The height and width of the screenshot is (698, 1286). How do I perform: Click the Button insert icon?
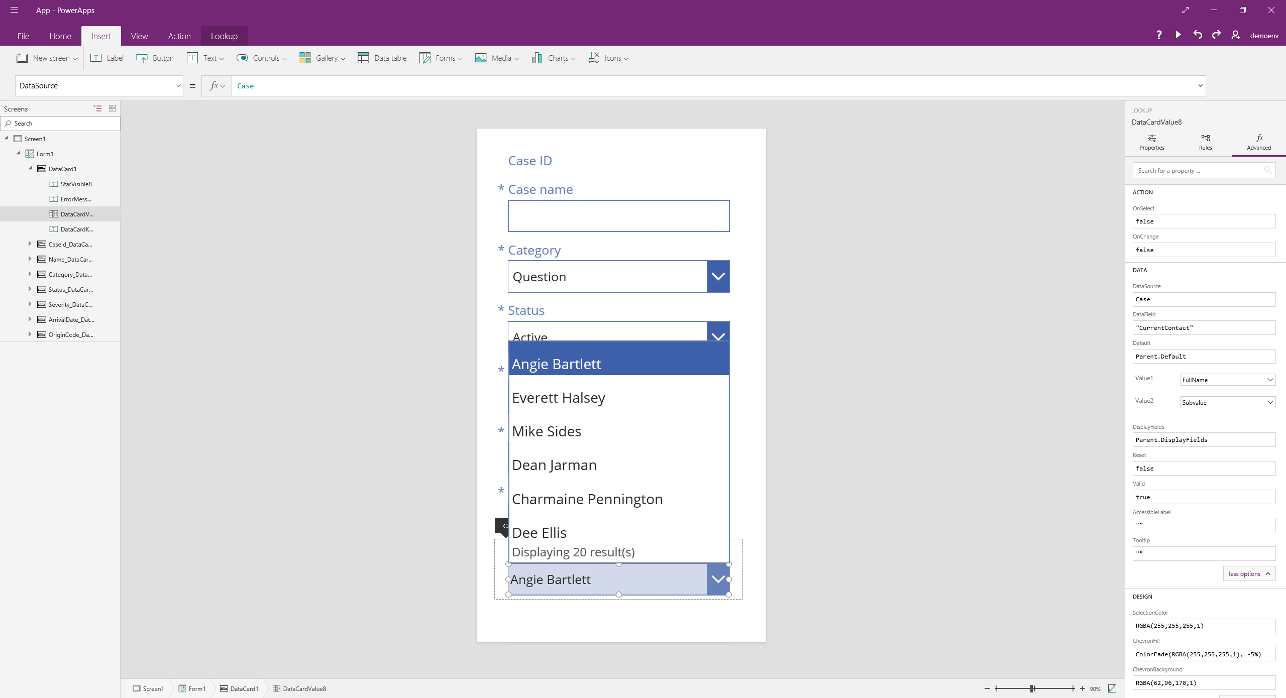(140, 58)
